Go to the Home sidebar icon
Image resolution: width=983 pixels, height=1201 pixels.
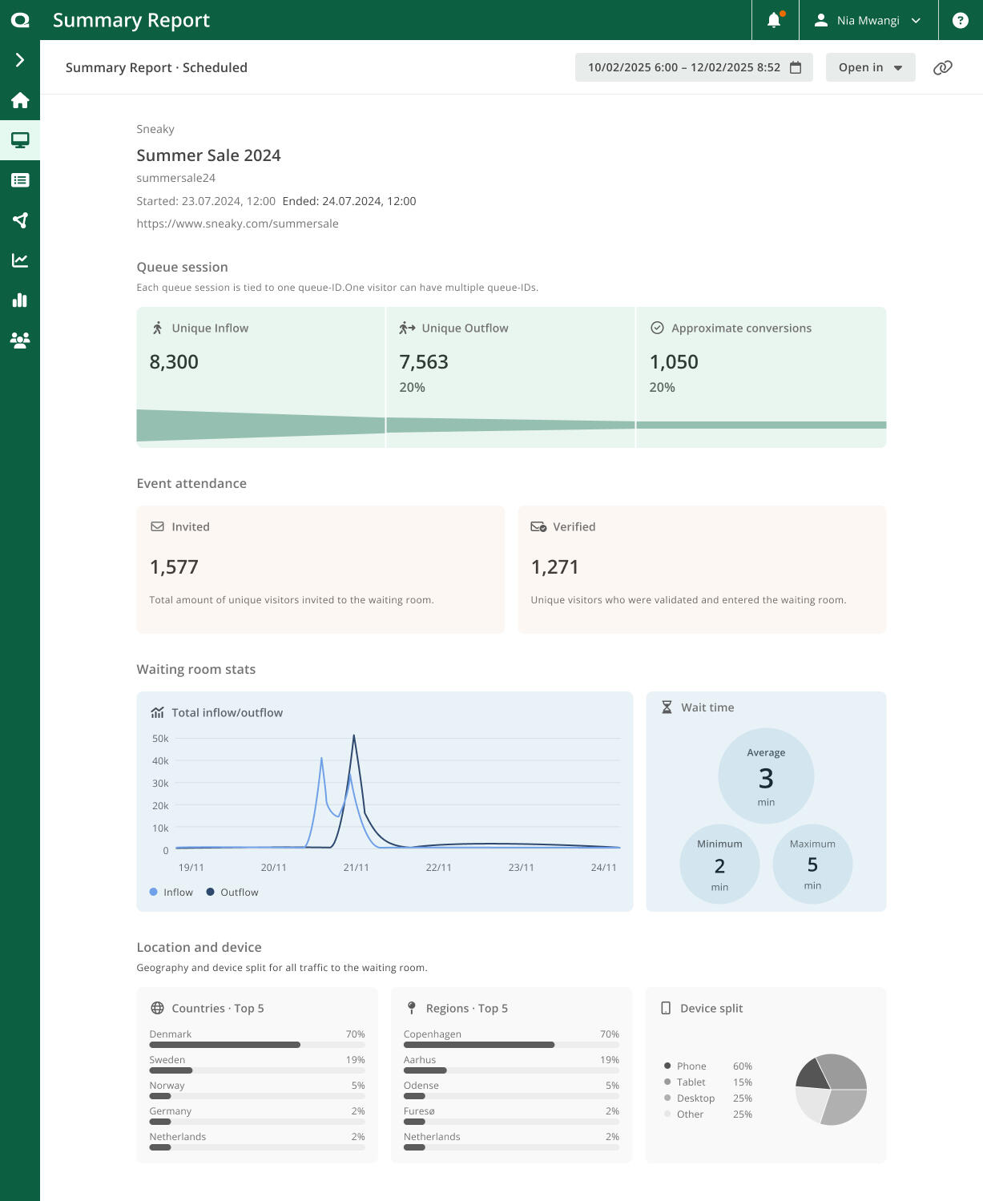point(20,100)
